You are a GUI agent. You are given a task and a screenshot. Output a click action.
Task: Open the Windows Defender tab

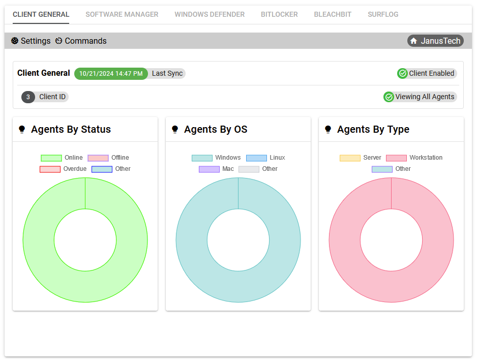pos(210,14)
